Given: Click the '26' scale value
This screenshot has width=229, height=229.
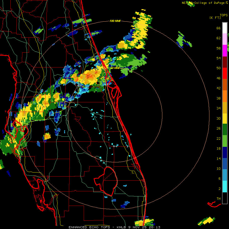Looking at the screenshot, I should (x=219, y=128).
